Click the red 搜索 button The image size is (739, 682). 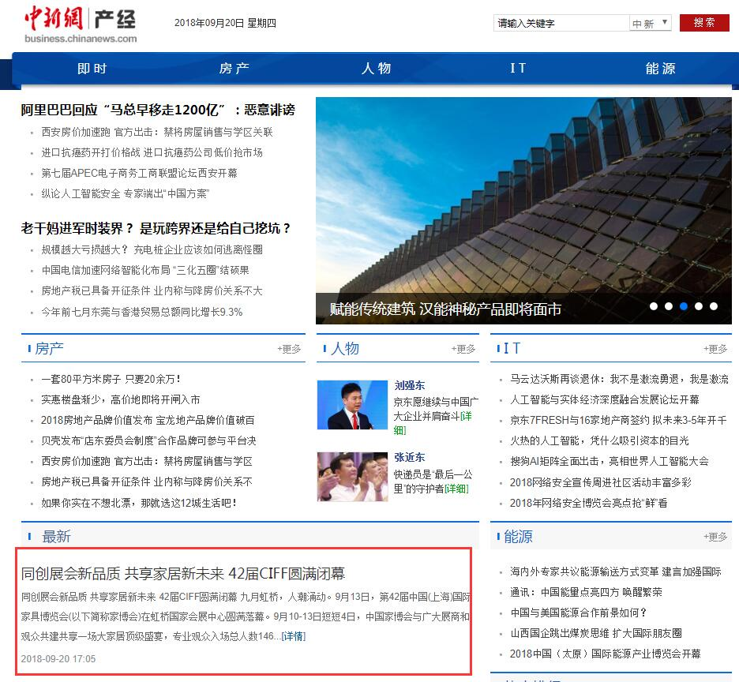tap(704, 23)
